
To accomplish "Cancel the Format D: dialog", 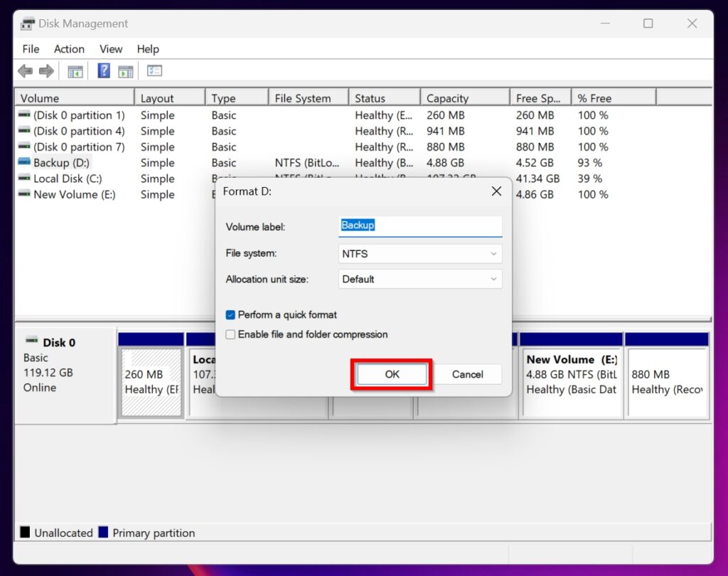I will tap(467, 374).
